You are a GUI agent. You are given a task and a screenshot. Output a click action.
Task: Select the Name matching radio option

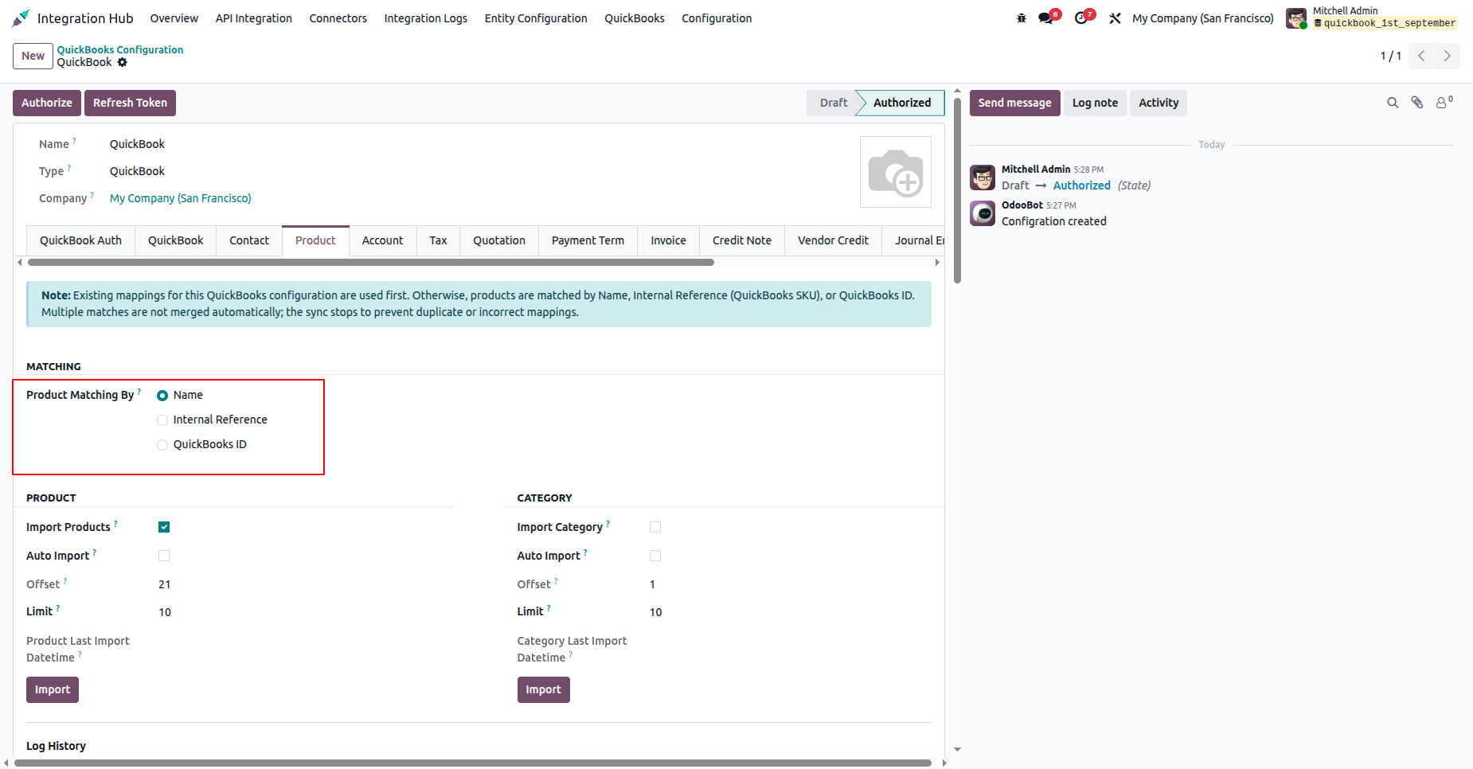click(x=162, y=396)
